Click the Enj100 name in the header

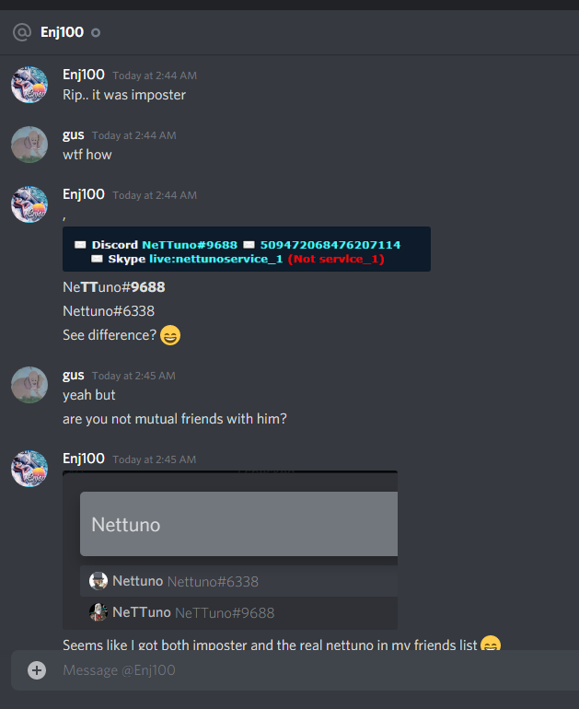click(x=62, y=32)
